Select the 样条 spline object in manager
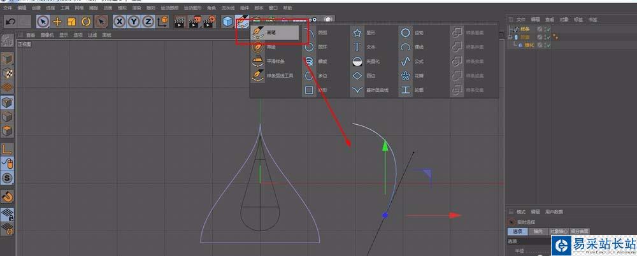The height and width of the screenshot is (256, 637). (525, 29)
